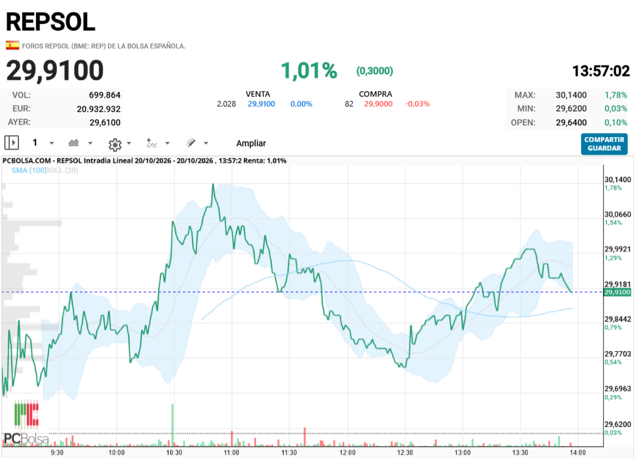The image size is (635, 458).
Task: Click the REPSOL page title
Action: [x=51, y=22]
